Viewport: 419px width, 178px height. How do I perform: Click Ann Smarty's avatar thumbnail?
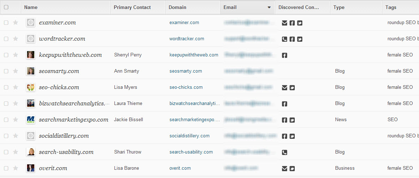[x=31, y=71]
